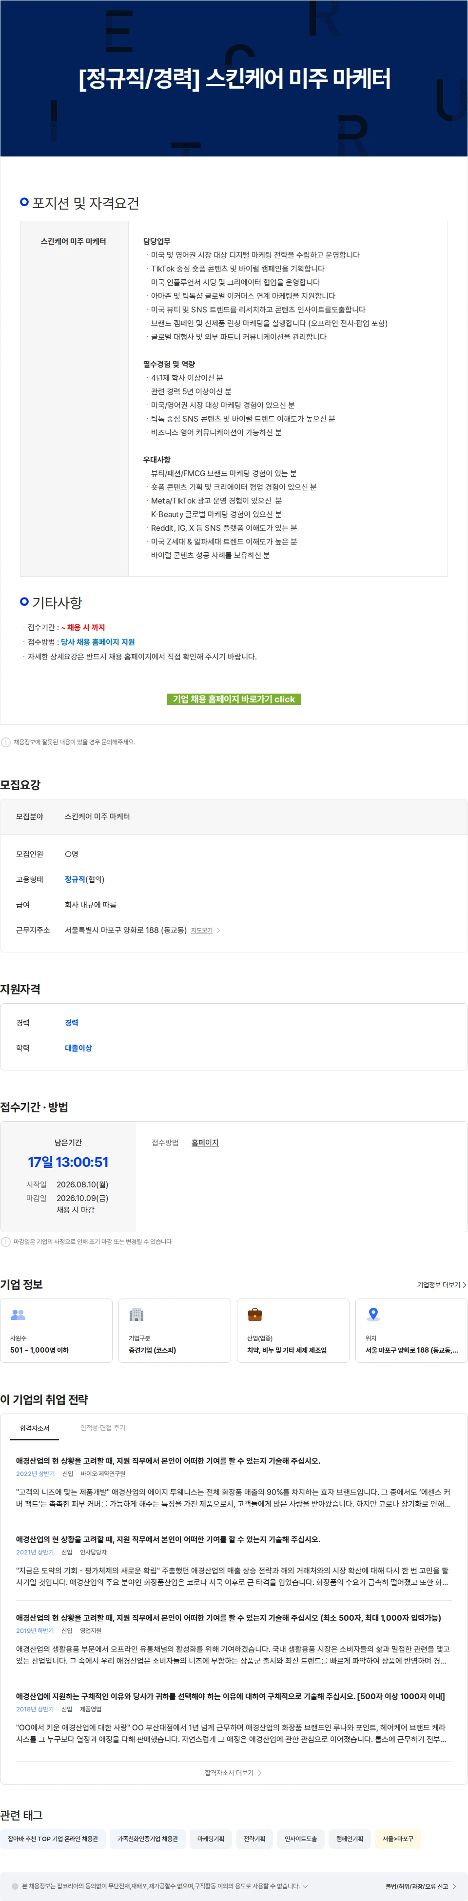Click the 홈페이지 application method link
The image size is (468, 1901).
click(205, 1143)
